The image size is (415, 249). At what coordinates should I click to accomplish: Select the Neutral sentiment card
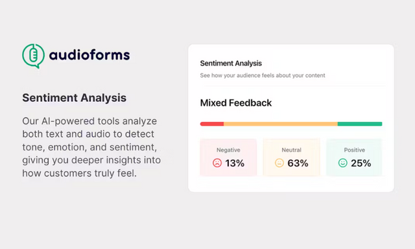point(291,157)
